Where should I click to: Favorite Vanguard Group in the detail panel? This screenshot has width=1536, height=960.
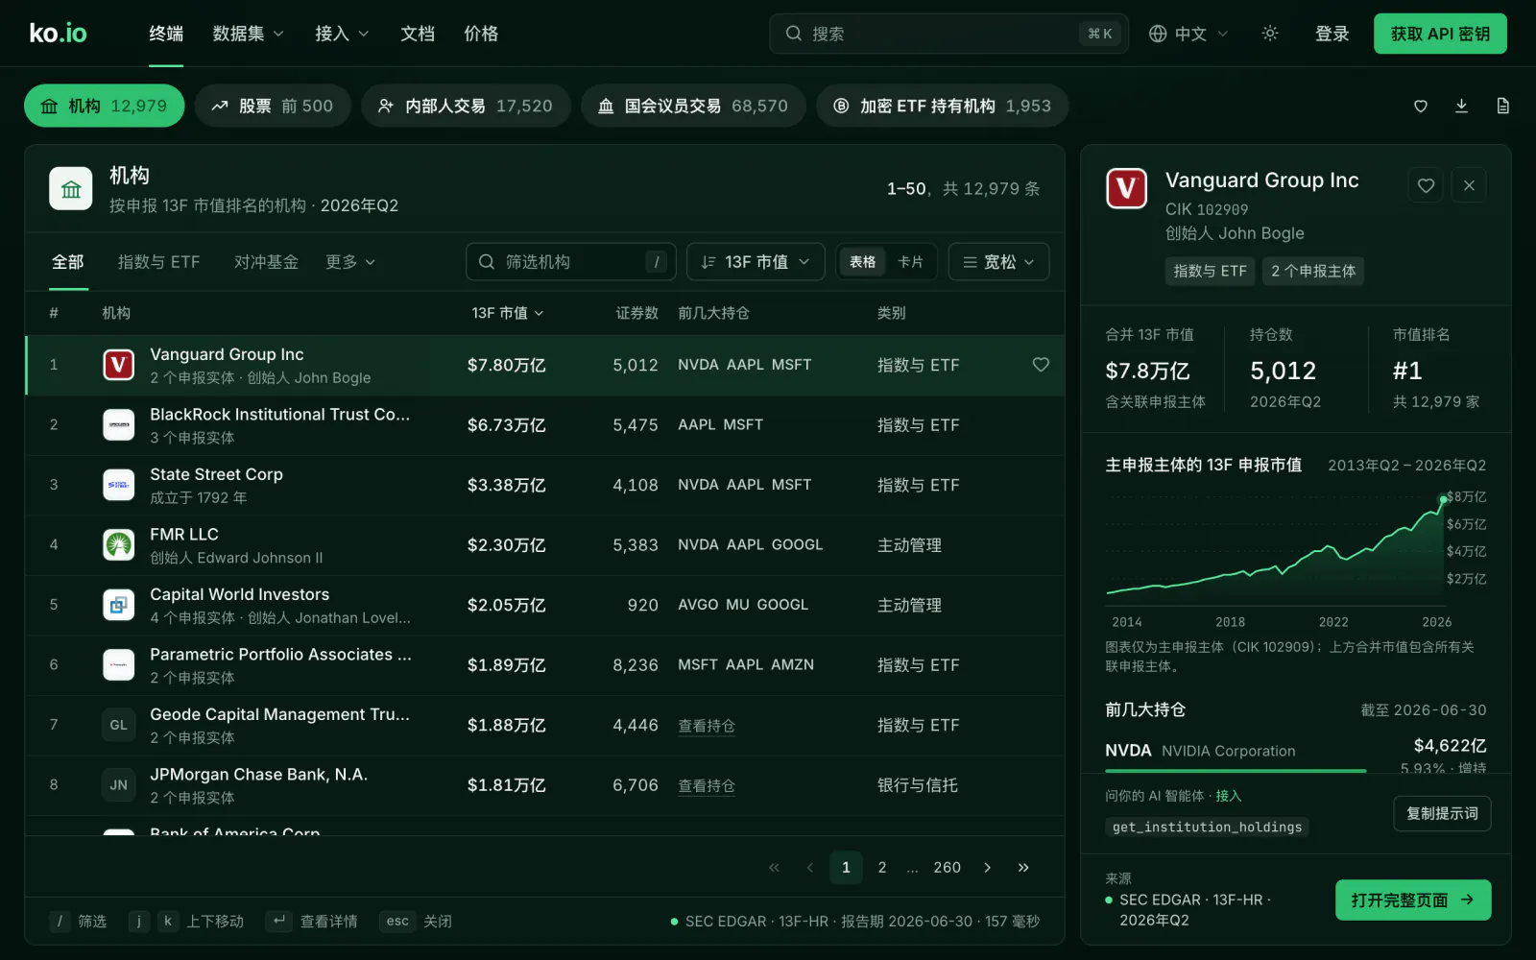[x=1426, y=185]
